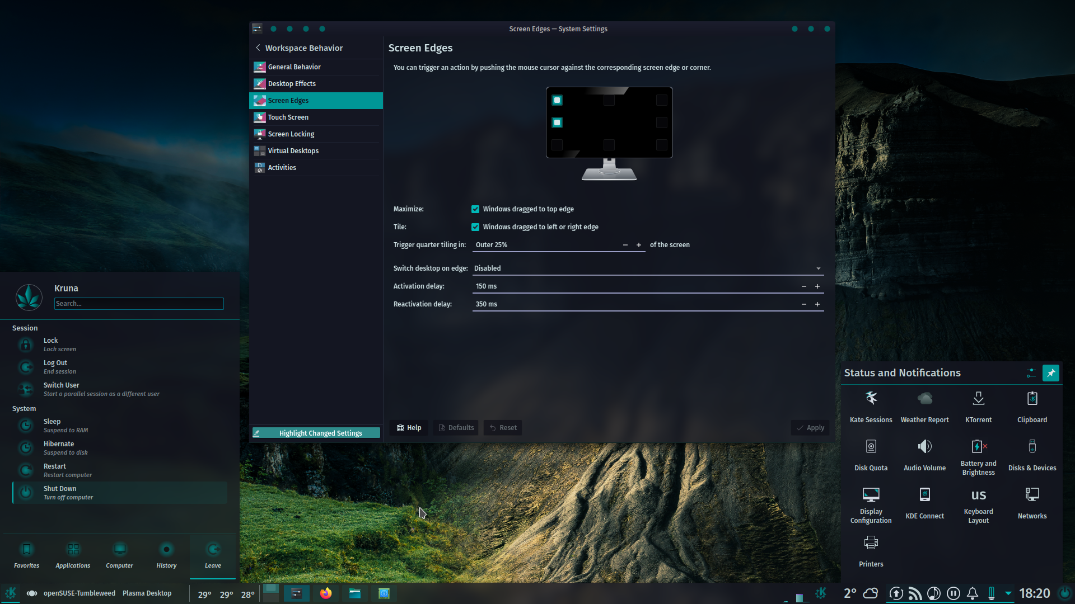Click the power button icon beside the clock

coord(1065,593)
